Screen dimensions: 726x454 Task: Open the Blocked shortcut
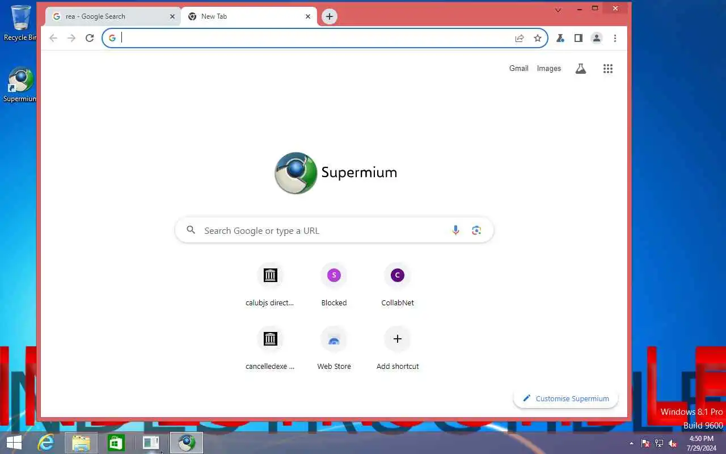334,284
